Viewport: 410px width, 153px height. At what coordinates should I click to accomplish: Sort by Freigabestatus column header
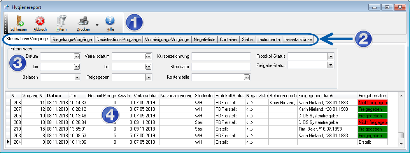click(x=373, y=96)
